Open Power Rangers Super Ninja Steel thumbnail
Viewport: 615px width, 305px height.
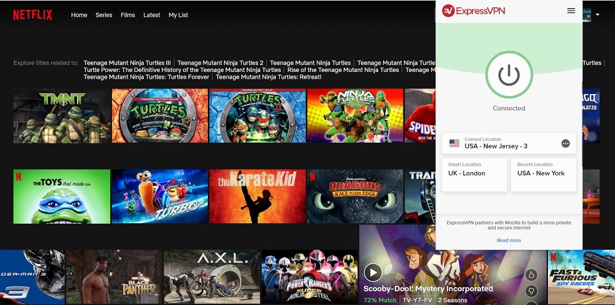309,277
